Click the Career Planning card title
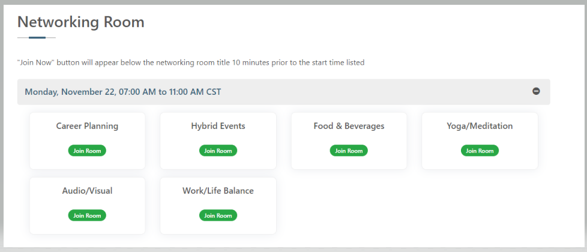The image size is (587, 252). pos(87,126)
